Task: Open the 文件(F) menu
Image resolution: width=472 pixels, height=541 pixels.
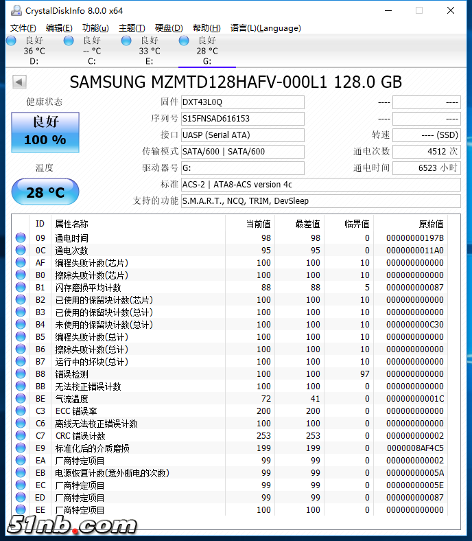Action: [x=23, y=28]
